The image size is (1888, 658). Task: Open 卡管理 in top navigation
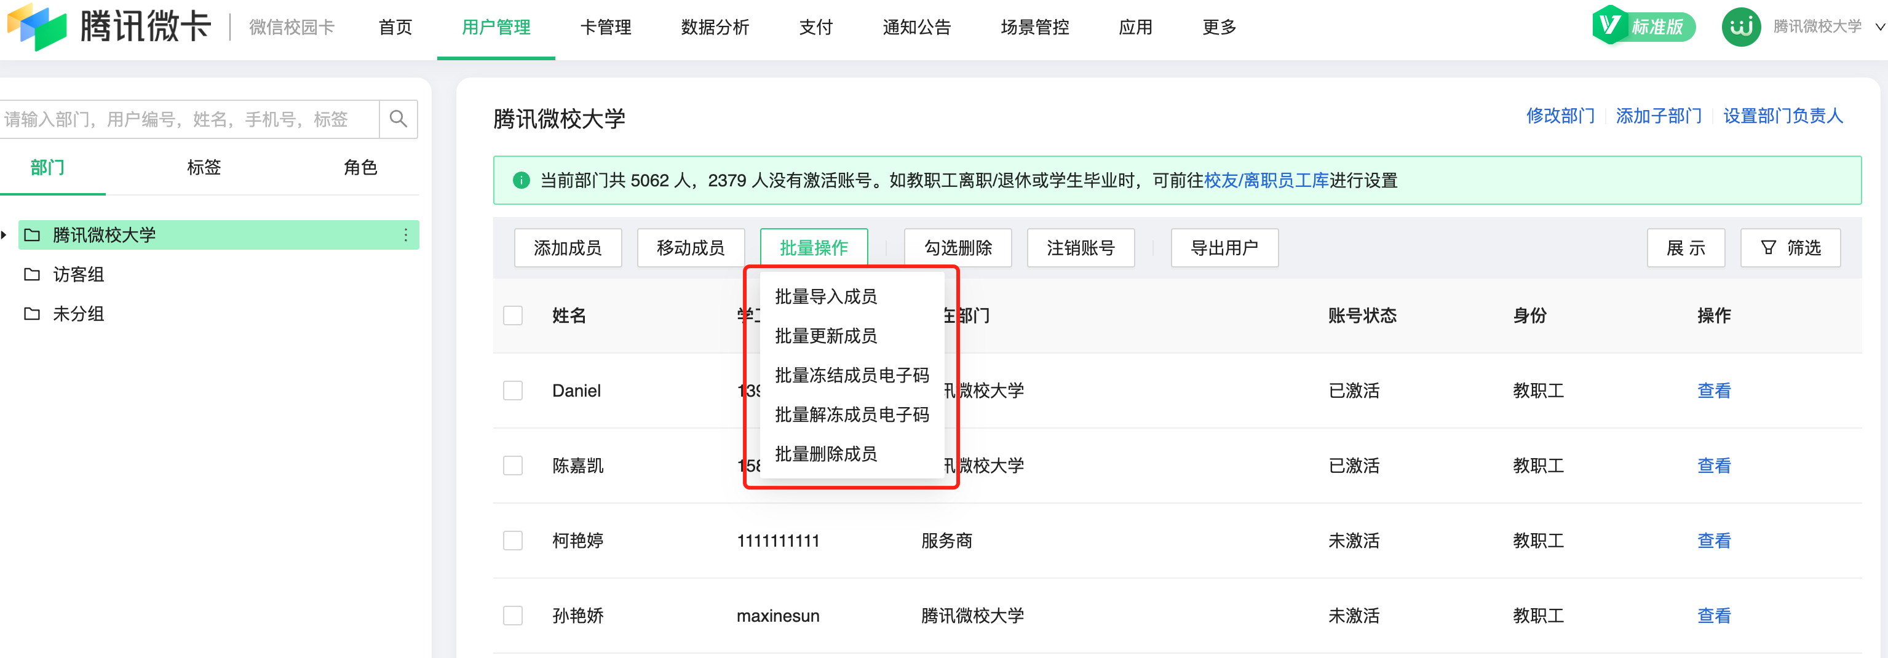coord(605,27)
